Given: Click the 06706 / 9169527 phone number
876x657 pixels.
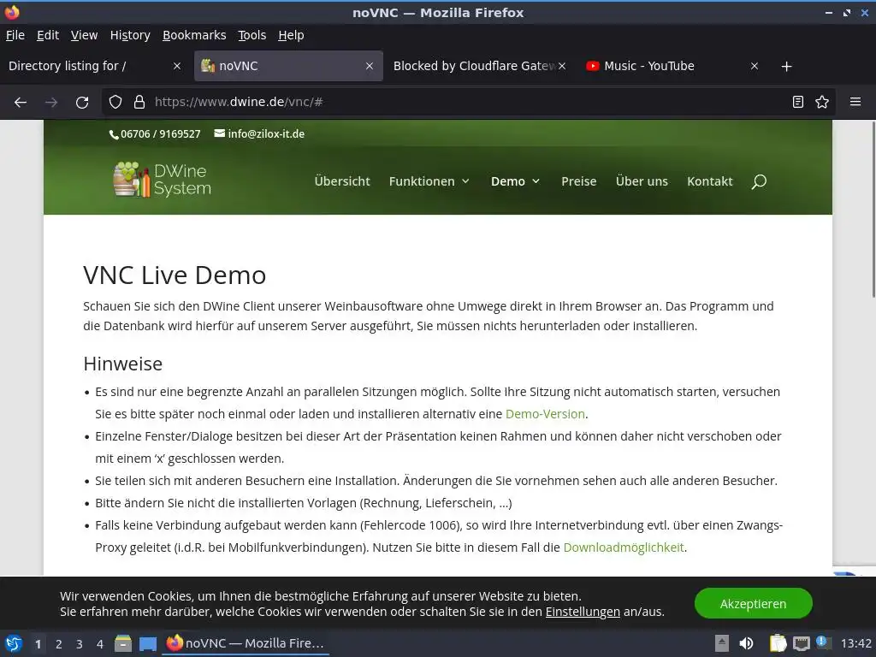Looking at the screenshot, I should (x=160, y=134).
